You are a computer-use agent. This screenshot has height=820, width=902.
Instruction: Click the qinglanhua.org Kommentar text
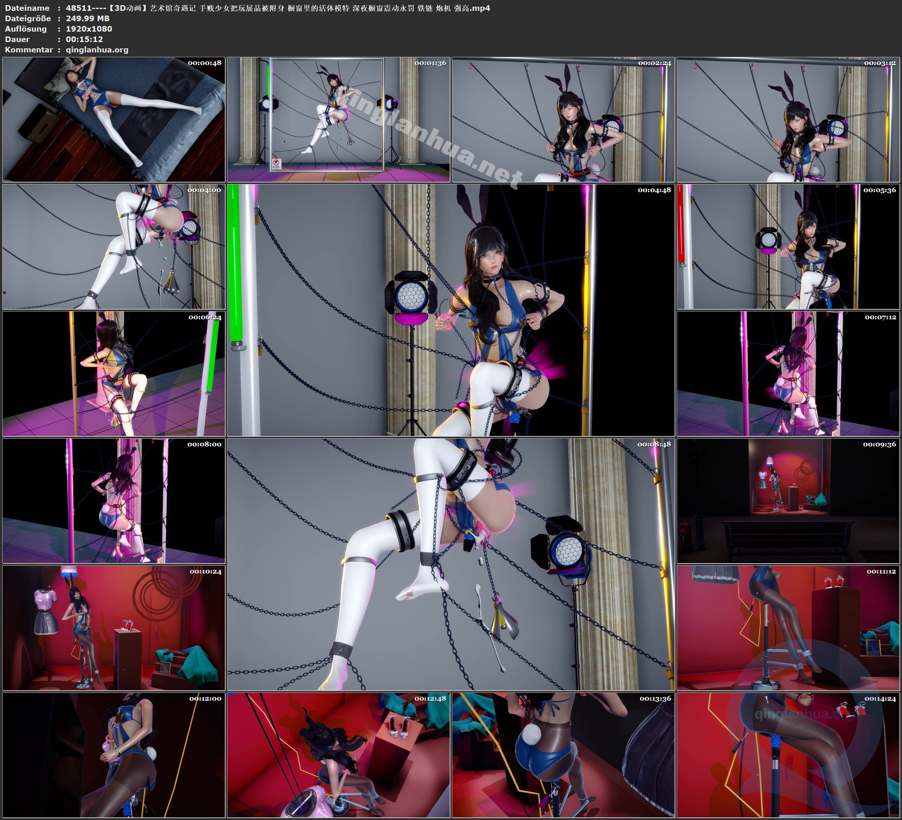(x=97, y=50)
